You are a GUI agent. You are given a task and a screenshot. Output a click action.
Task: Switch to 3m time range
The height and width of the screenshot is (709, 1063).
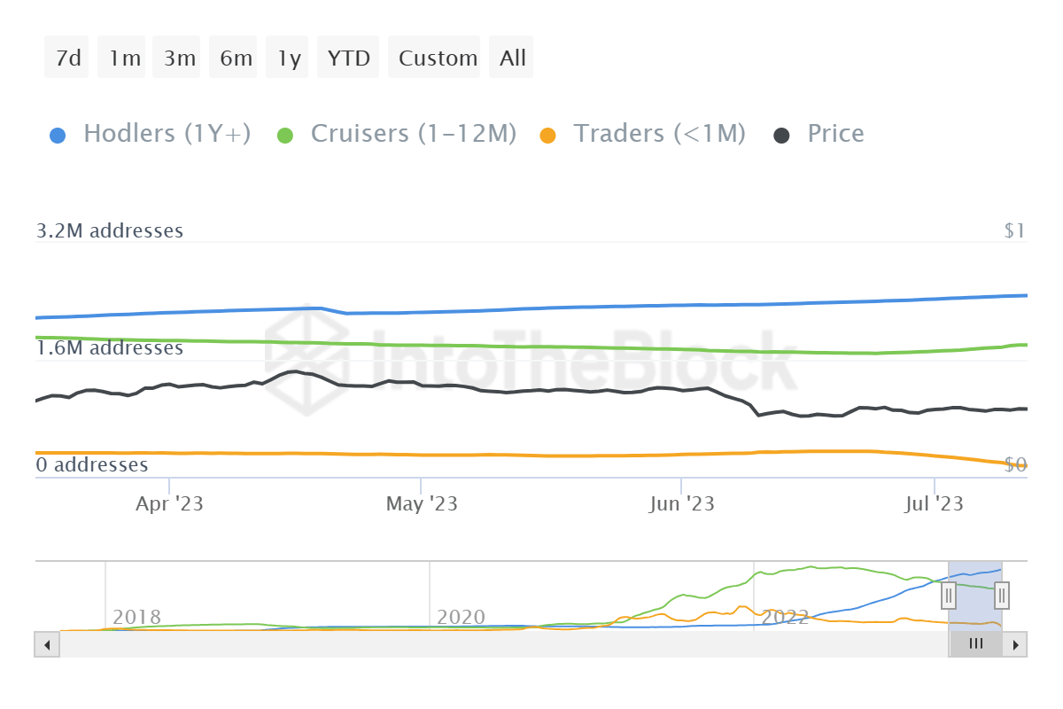(179, 58)
